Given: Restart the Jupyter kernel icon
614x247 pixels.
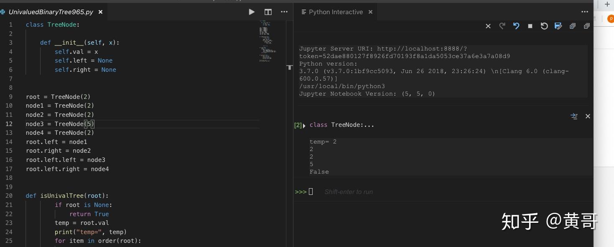Looking at the screenshot, I should pos(544,26).
